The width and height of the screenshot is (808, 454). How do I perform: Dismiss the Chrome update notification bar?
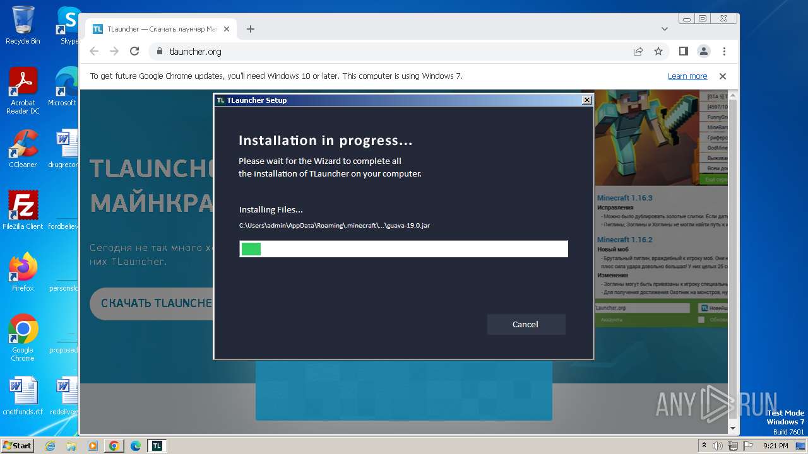pyautogui.click(x=723, y=76)
